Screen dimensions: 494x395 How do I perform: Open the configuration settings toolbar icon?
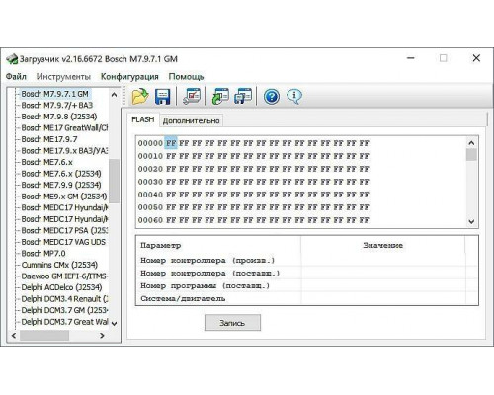coord(192,97)
